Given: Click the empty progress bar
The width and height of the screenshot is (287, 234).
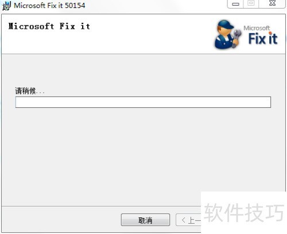Looking at the screenshot, I should click(143, 102).
